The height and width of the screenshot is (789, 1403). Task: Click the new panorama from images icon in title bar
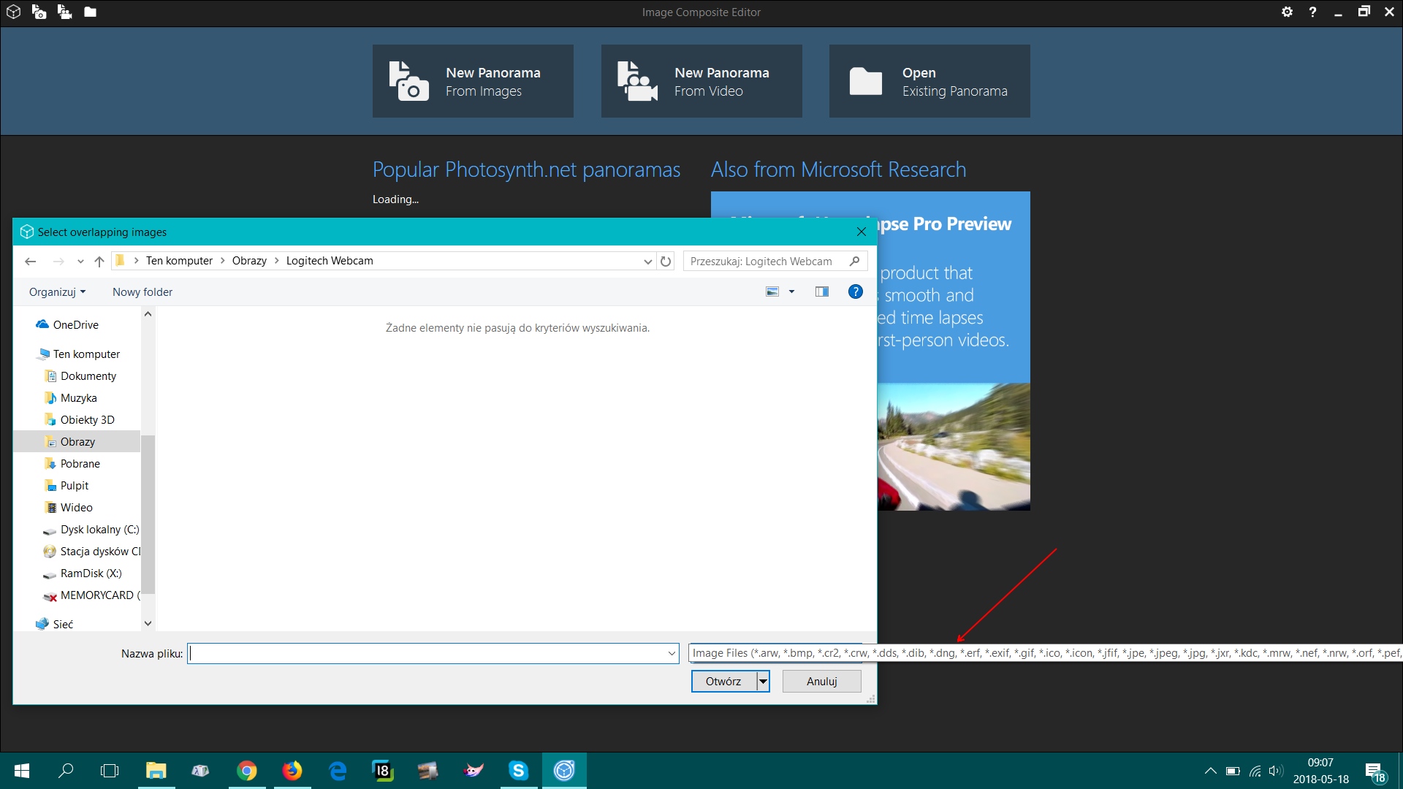[x=39, y=12]
